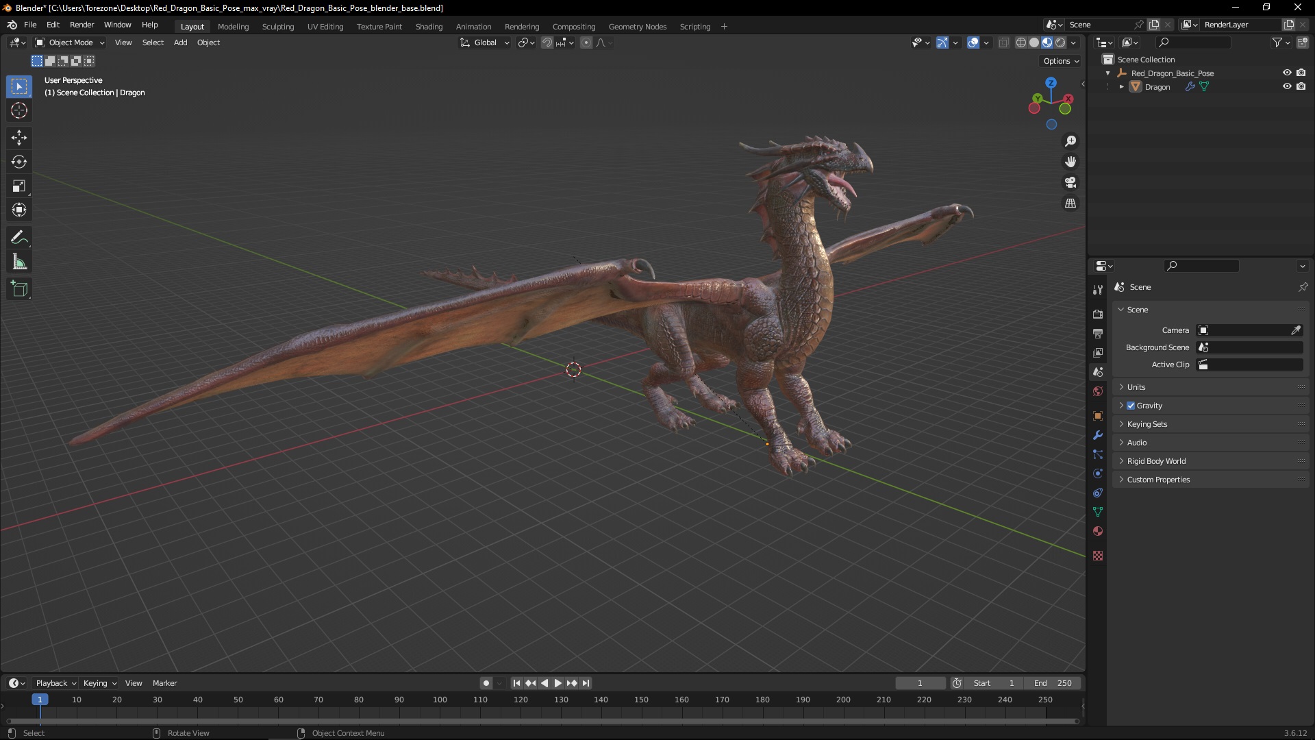This screenshot has height=740, width=1315.
Task: Open the Object Constraints tab
Action: point(1098,493)
